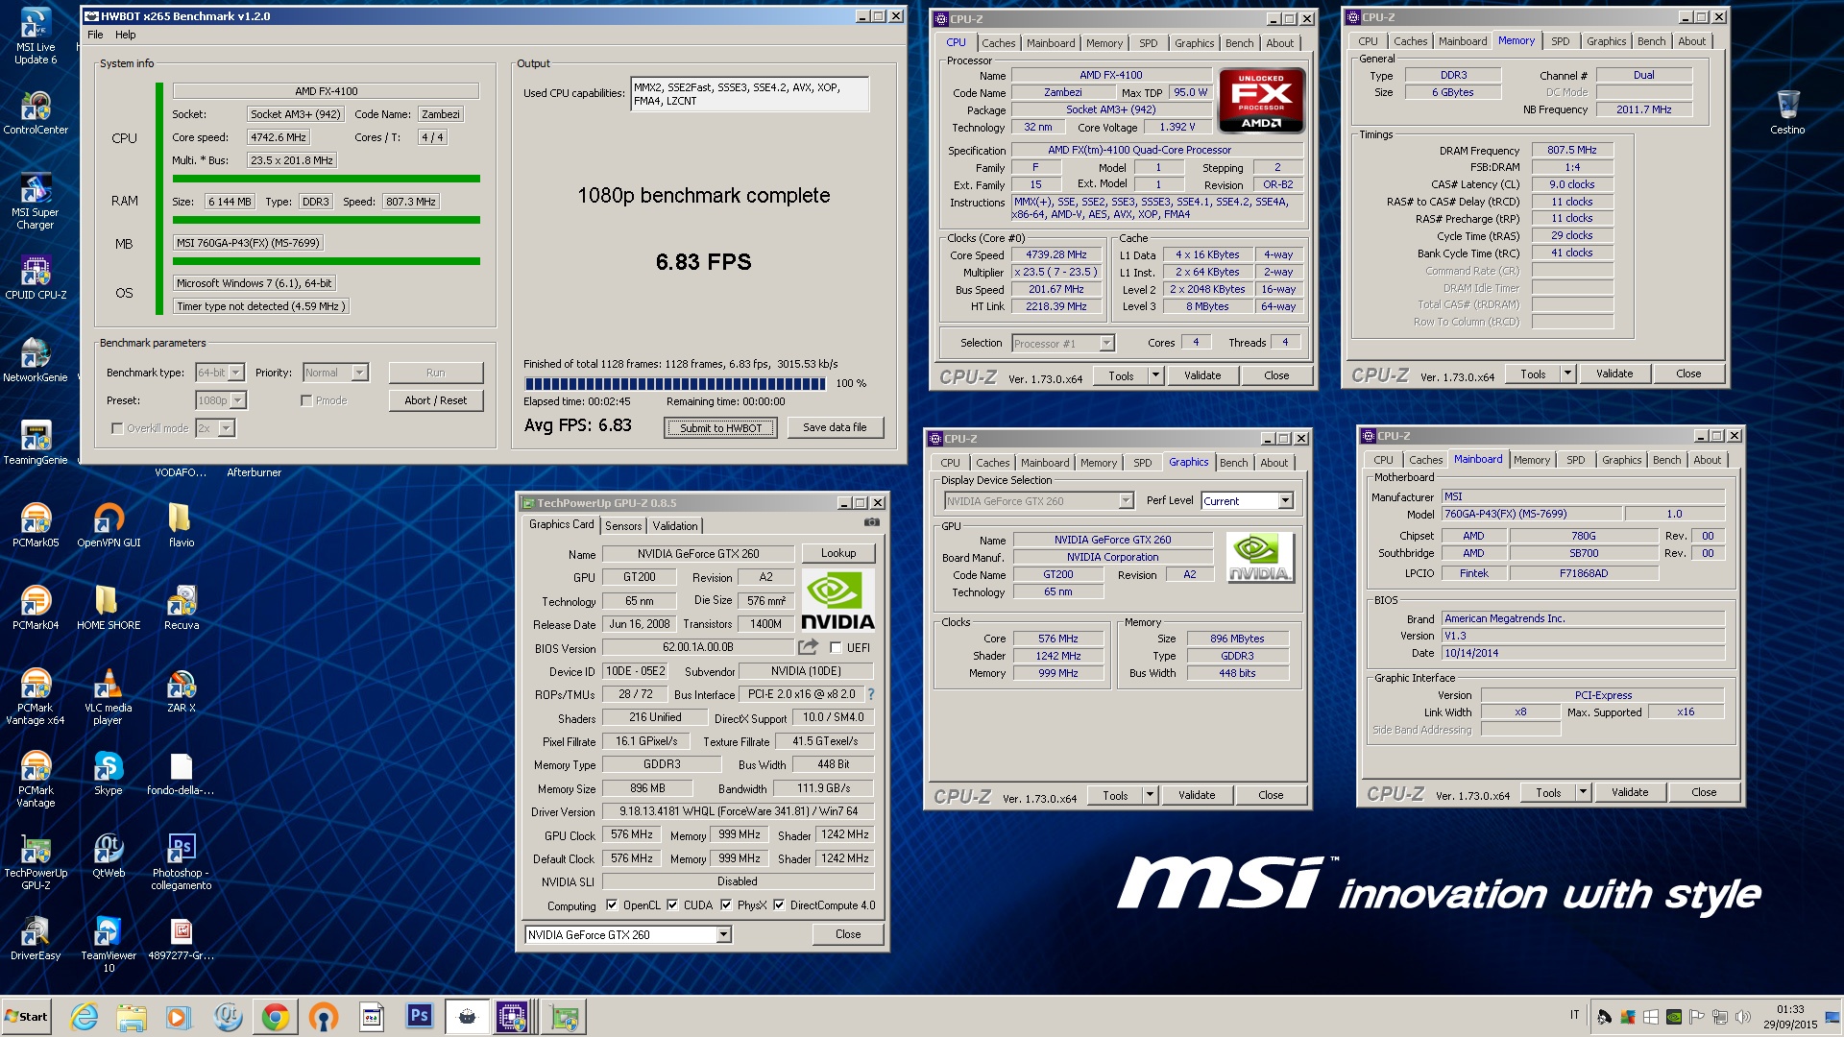Open Internet Explorer from taskbar
1844x1037 pixels.
85,1017
